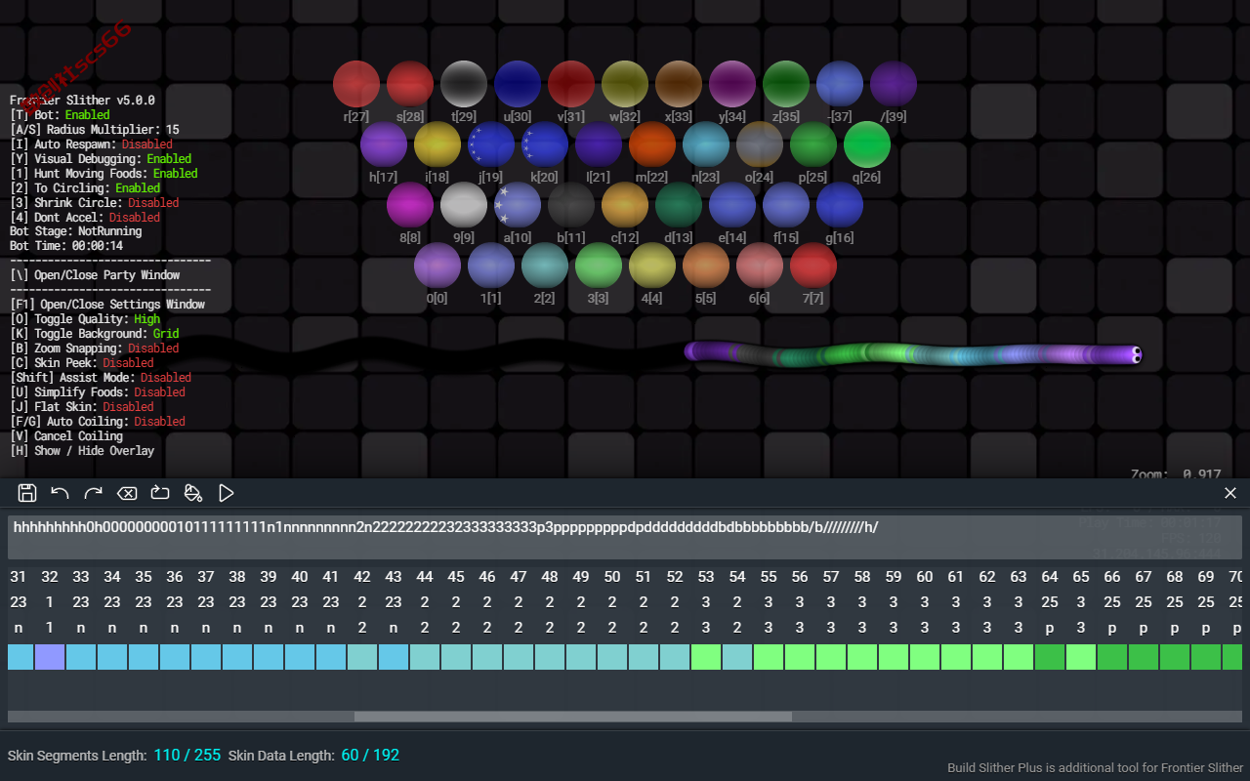Viewport: 1250px width, 781px height.
Task: Pick the red ball labeled s[28]
Action: (x=410, y=84)
